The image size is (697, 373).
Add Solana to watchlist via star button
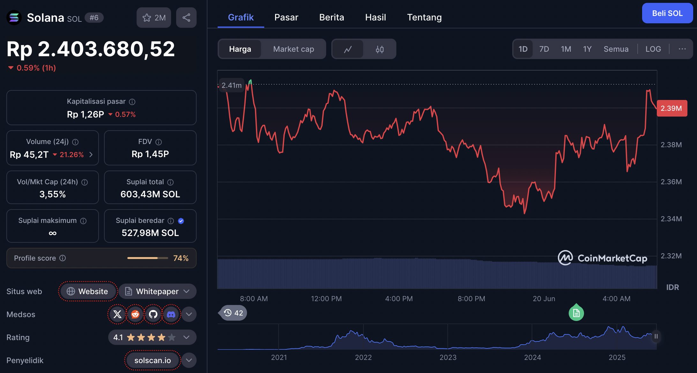(154, 18)
